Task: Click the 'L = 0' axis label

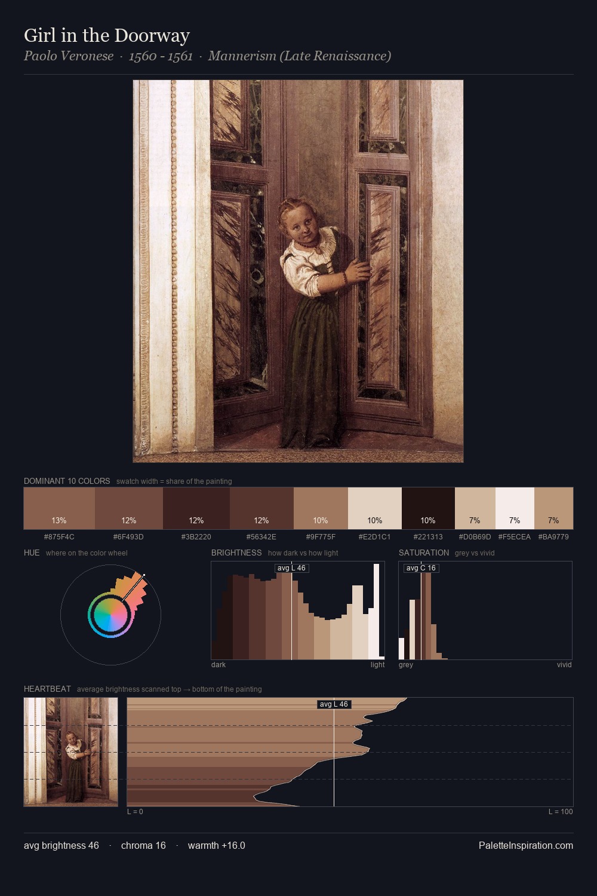Action: click(x=135, y=811)
